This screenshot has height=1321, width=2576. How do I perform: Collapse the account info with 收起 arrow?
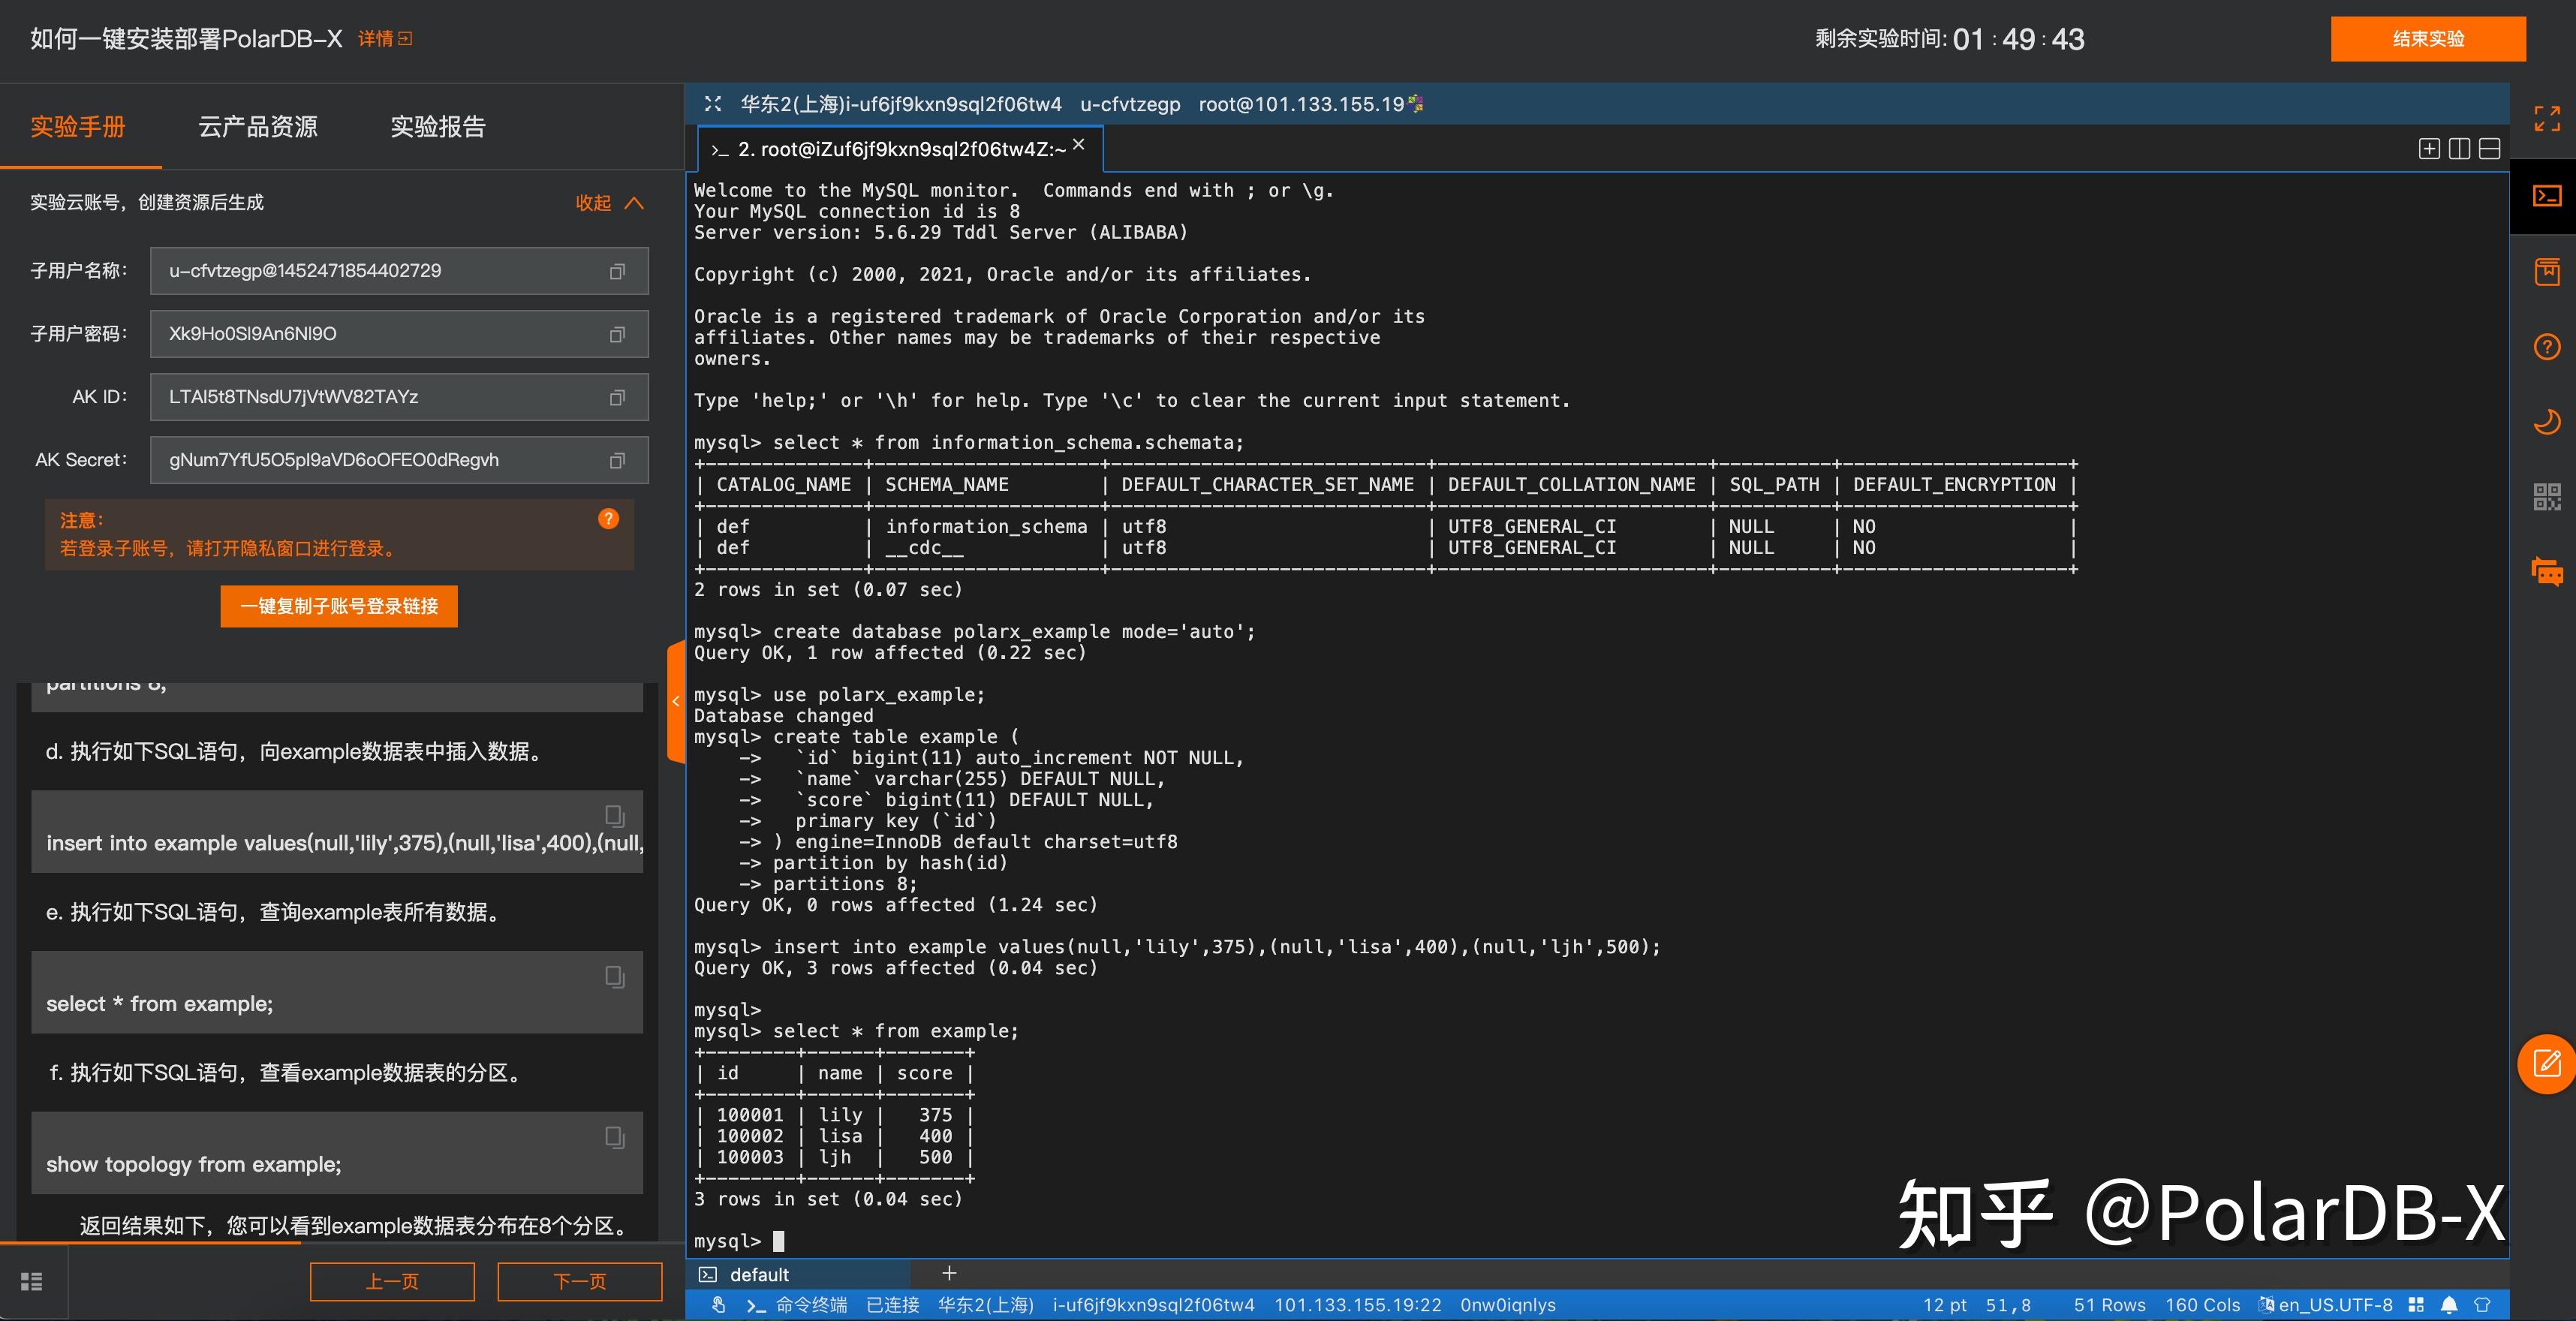tap(609, 203)
